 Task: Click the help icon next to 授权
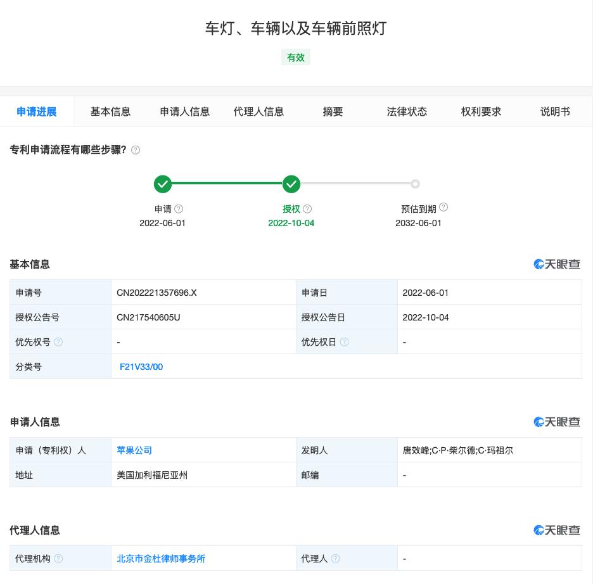coord(307,209)
